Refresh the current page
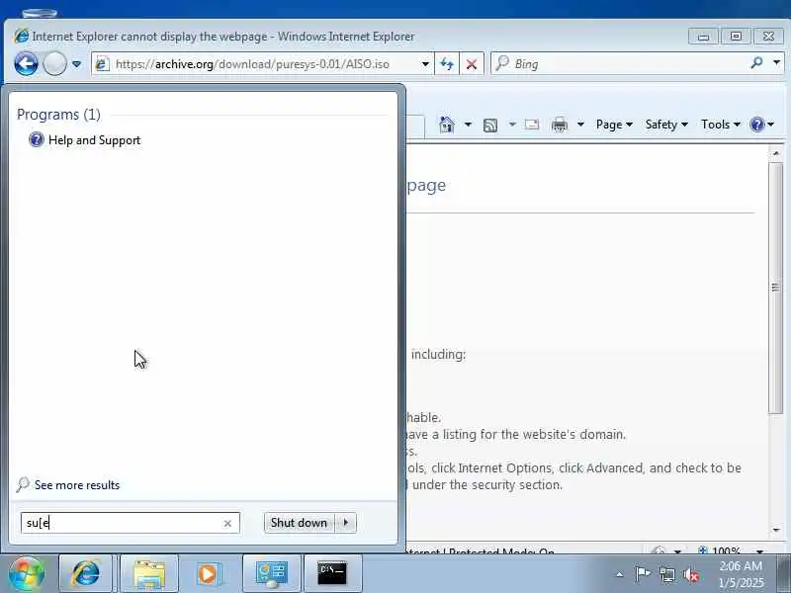 click(447, 64)
